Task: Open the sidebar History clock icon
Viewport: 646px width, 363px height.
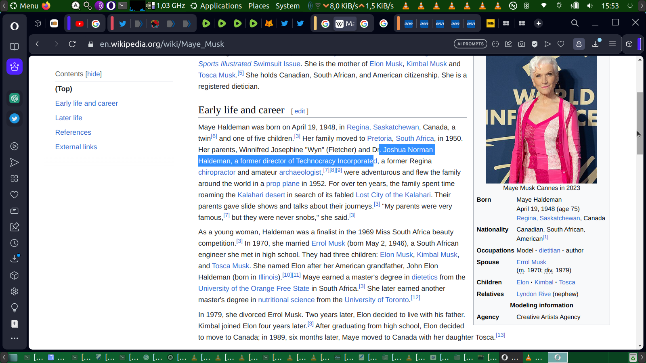Action: tap(15, 243)
